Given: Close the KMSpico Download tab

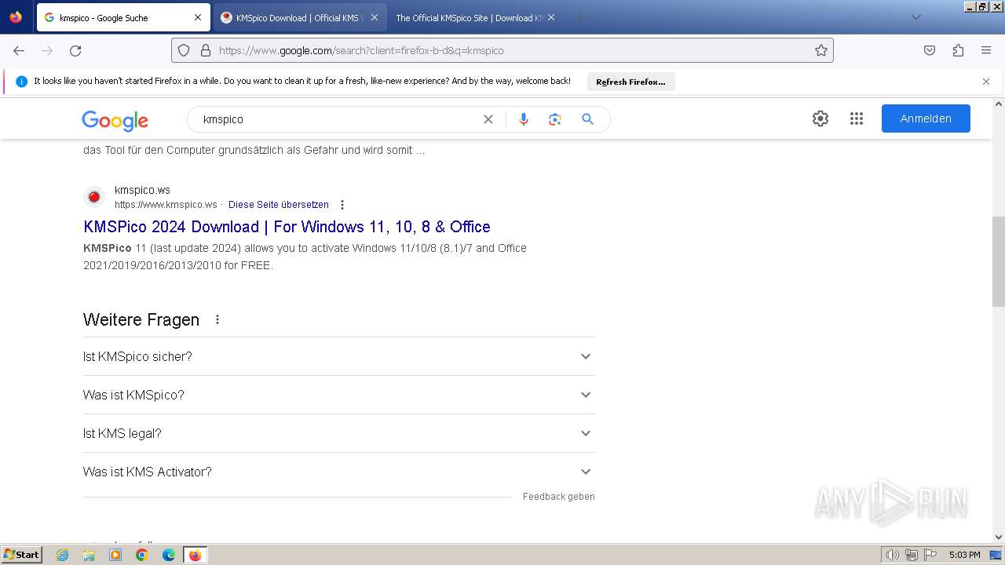Looking at the screenshot, I should (375, 17).
